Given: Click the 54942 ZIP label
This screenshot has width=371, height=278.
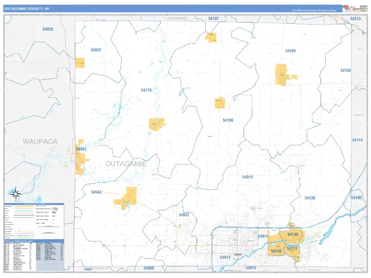Looking at the screenshot, I should 184,215.
